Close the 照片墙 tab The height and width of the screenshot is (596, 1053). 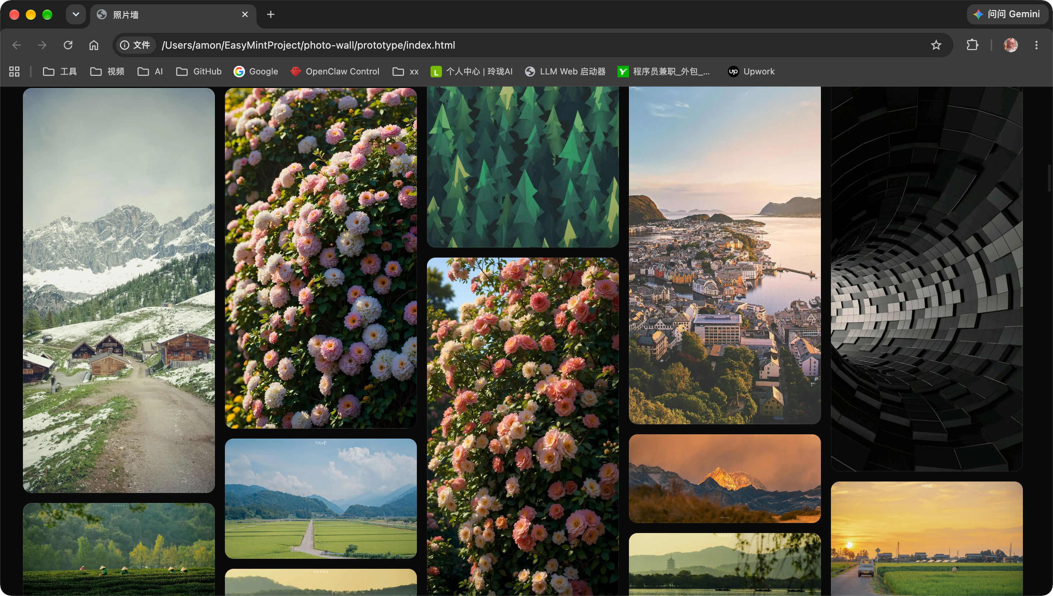pos(245,15)
